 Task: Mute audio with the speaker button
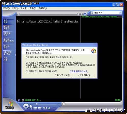click(45, 108)
